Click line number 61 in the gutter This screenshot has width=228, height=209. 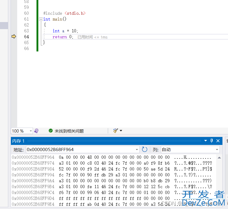coord(27,19)
